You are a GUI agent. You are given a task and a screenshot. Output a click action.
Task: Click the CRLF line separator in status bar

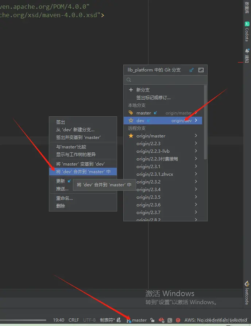[x=74, y=320]
